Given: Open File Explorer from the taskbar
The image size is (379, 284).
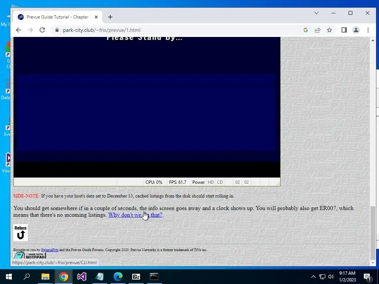Looking at the screenshot, I should point(45,277).
